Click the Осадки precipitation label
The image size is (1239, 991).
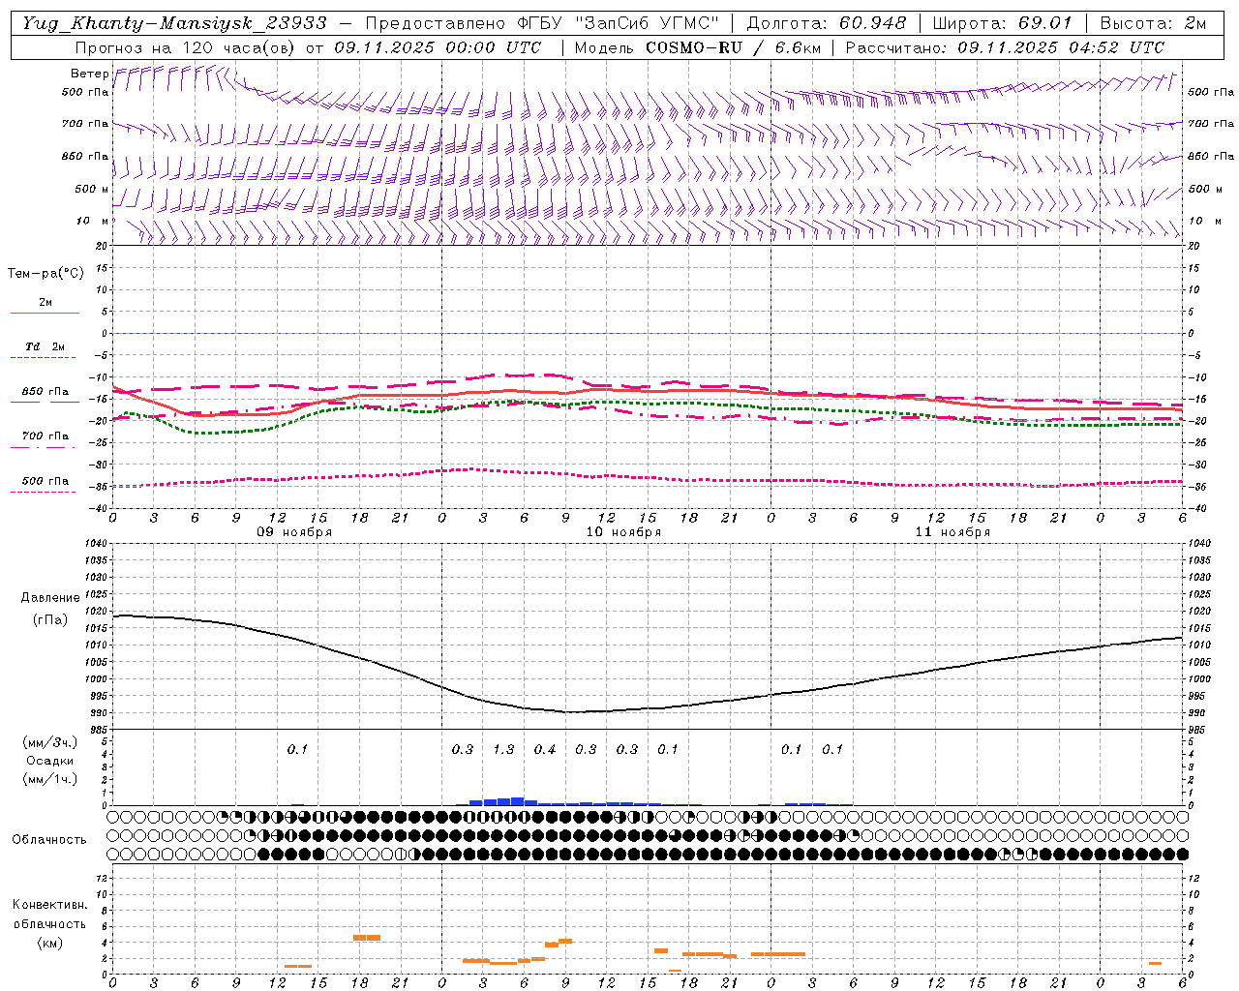tap(50, 761)
